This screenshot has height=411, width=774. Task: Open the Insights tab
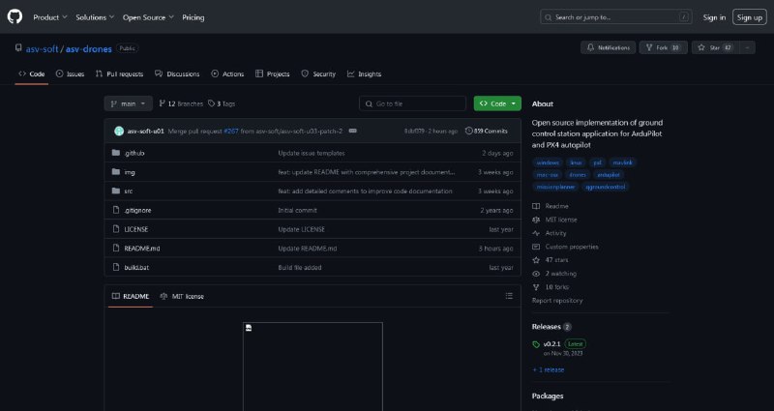[x=365, y=74]
